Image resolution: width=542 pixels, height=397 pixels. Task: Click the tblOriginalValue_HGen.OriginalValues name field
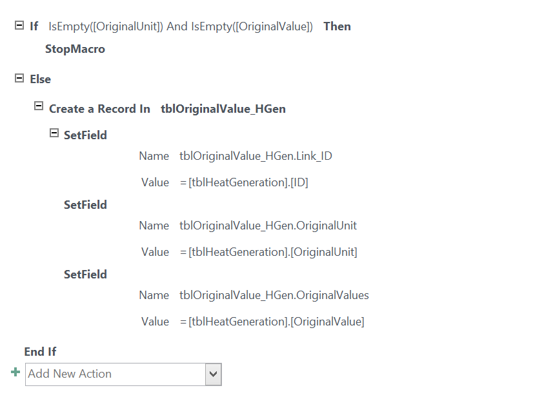click(x=274, y=296)
